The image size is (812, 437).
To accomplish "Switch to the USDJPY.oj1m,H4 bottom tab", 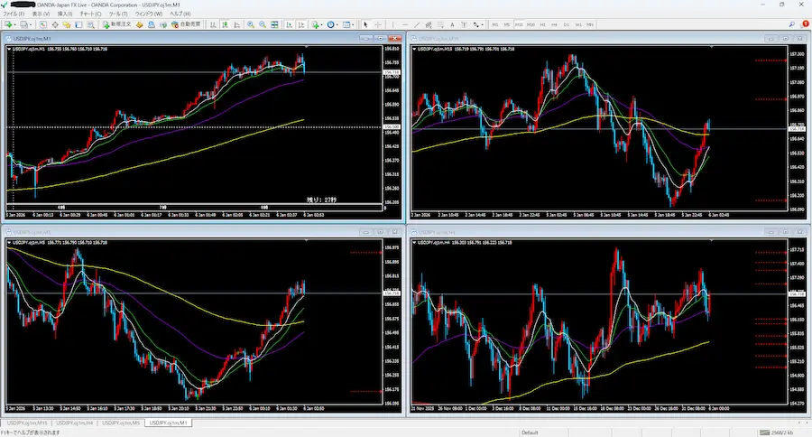I will 74,423.
